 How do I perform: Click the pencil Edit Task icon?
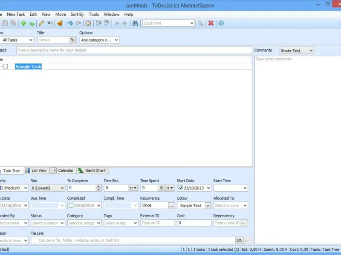point(41,23)
